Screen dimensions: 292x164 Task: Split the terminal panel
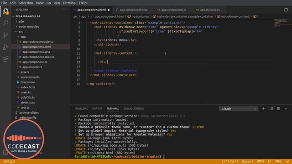[271, 108]
